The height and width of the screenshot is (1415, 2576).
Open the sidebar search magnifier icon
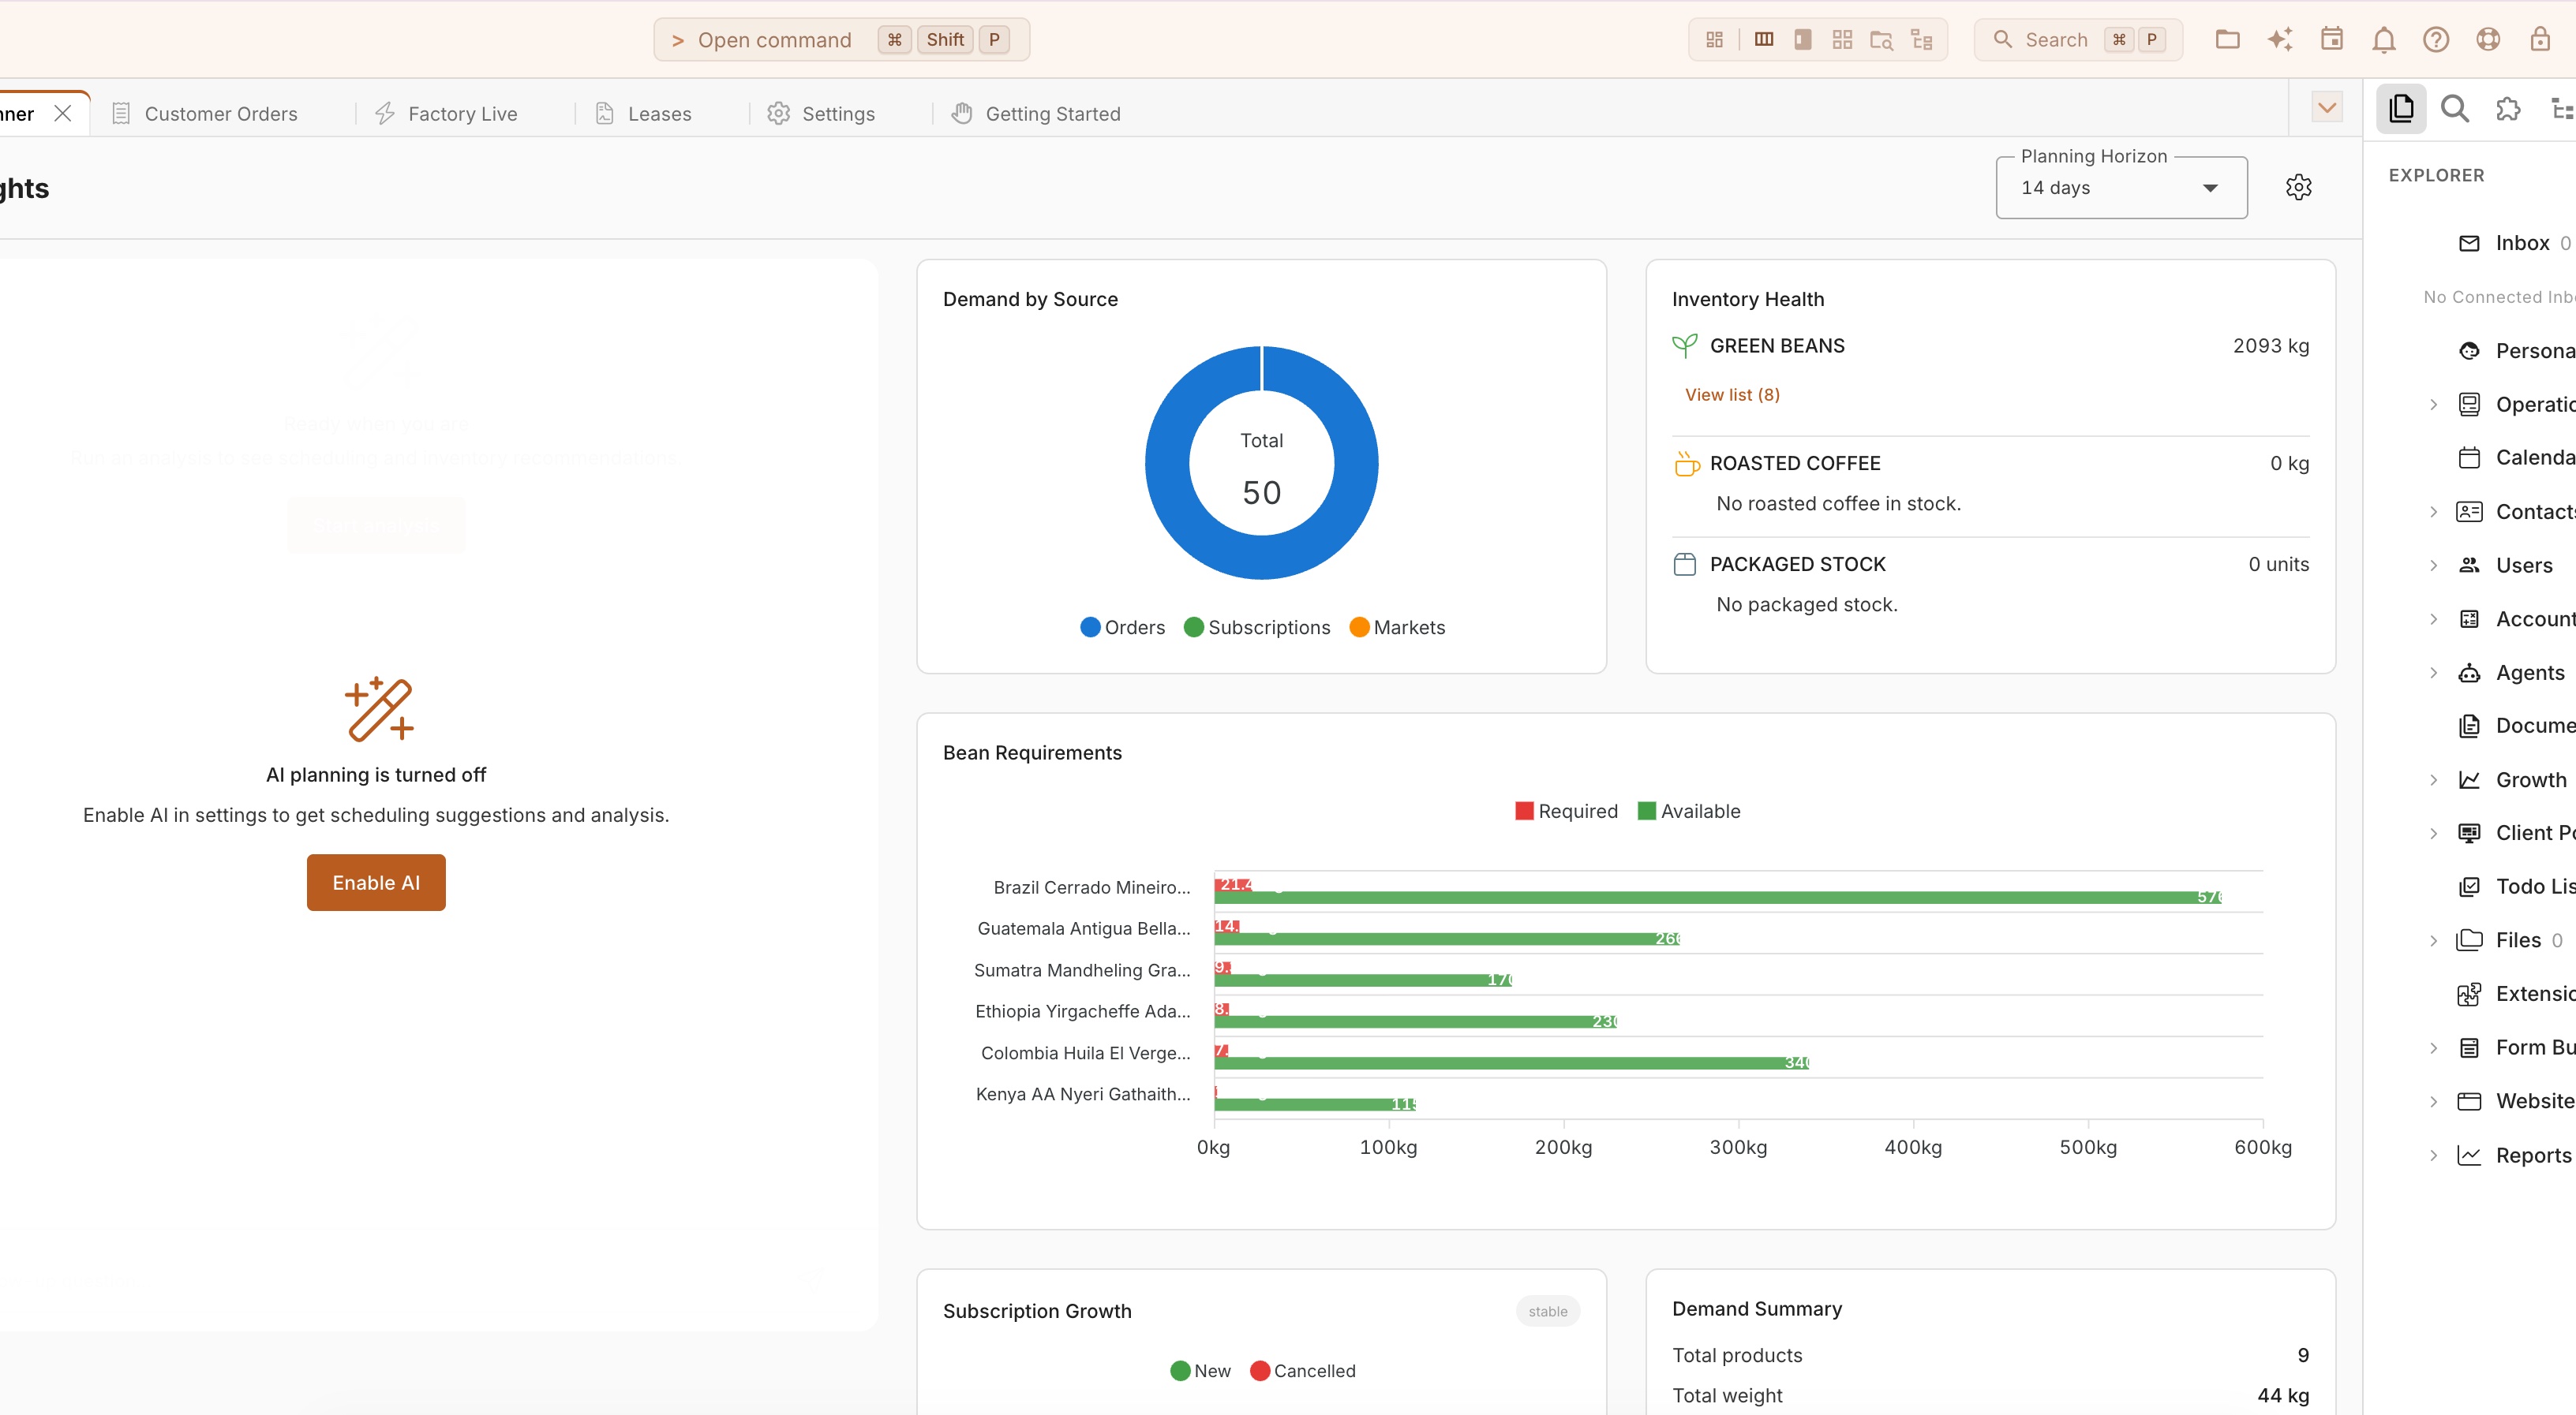click(2455, 108)
